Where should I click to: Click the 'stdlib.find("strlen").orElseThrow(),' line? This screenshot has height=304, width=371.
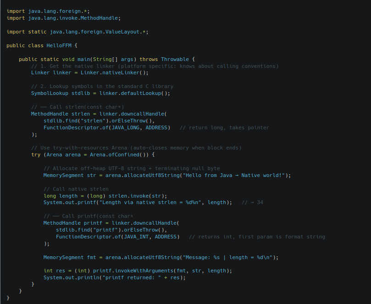point(99,121)
